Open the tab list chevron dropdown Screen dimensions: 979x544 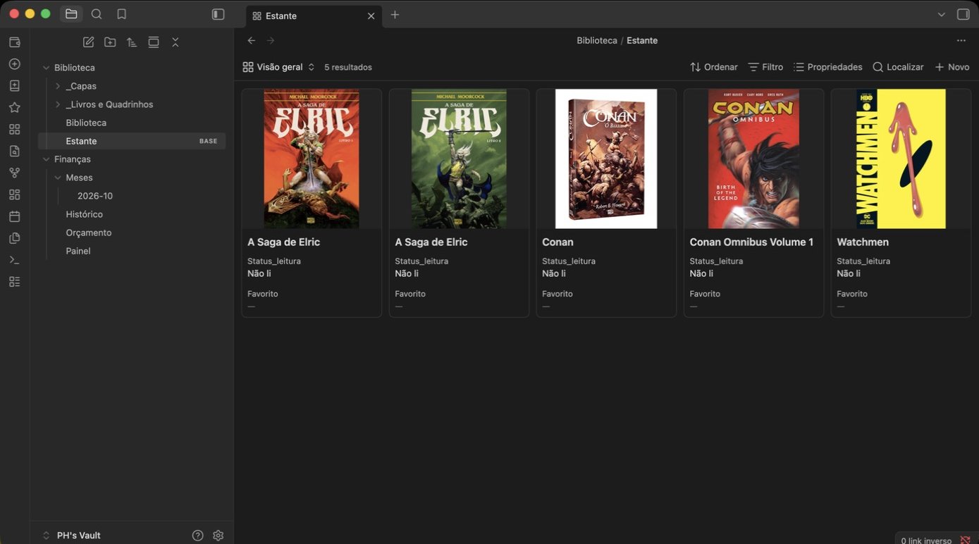[942, 14]
